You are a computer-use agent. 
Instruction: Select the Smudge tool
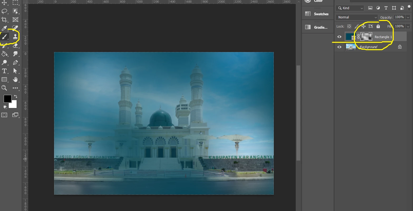click(x=15, y=54)
